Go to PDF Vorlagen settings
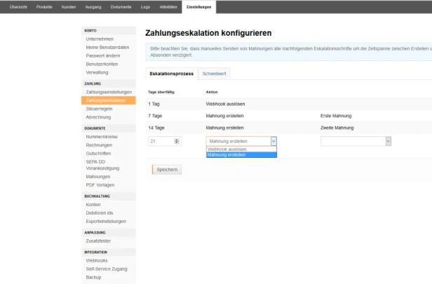This screenshot has width=432, height=284. coord(100,185)
